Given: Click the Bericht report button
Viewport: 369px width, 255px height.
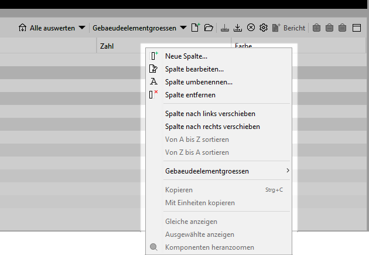Looking at the screenshot, I should click(289, 28).
